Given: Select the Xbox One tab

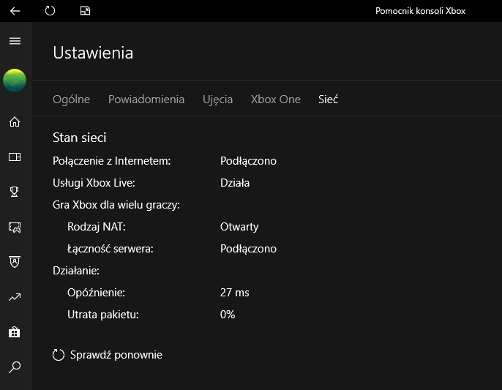Looking at the screenshot, I should pyautogui.click(x=275, y=100).
